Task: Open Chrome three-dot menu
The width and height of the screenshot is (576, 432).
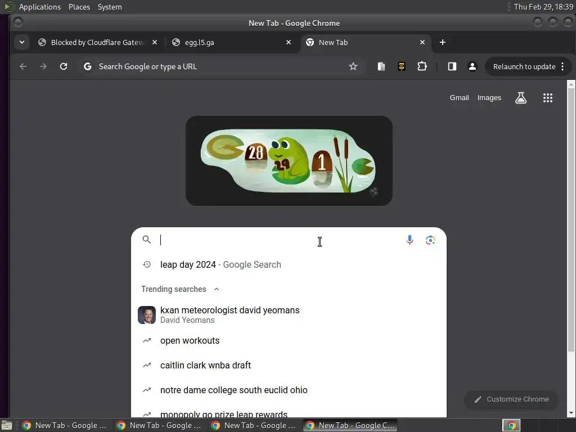Action: tap(562, 66)
